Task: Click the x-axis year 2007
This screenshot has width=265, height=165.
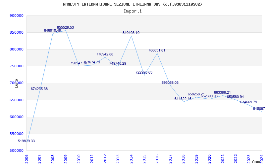Action: click(39, 159)
